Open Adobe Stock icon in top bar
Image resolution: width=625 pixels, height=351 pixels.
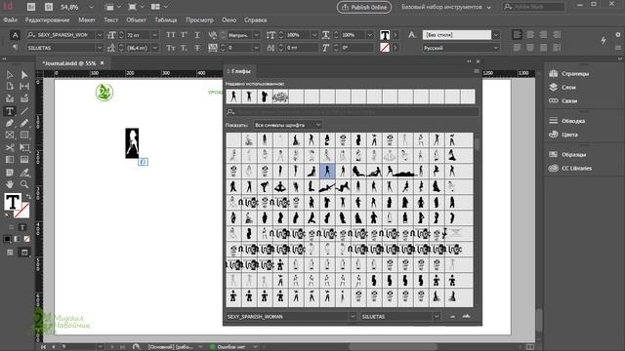[49, 7]
